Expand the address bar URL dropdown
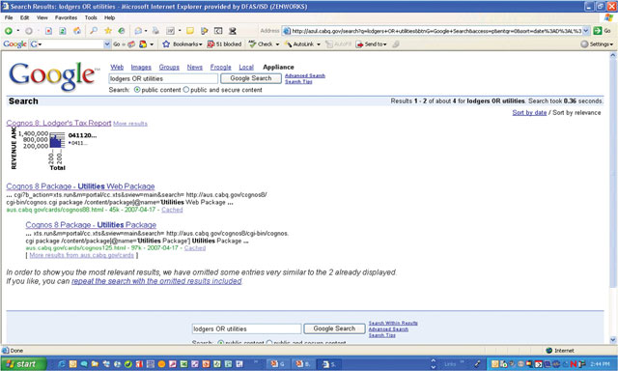Image resolution: width=618 pixels, height=371 pixels. [x=586, y=31]
